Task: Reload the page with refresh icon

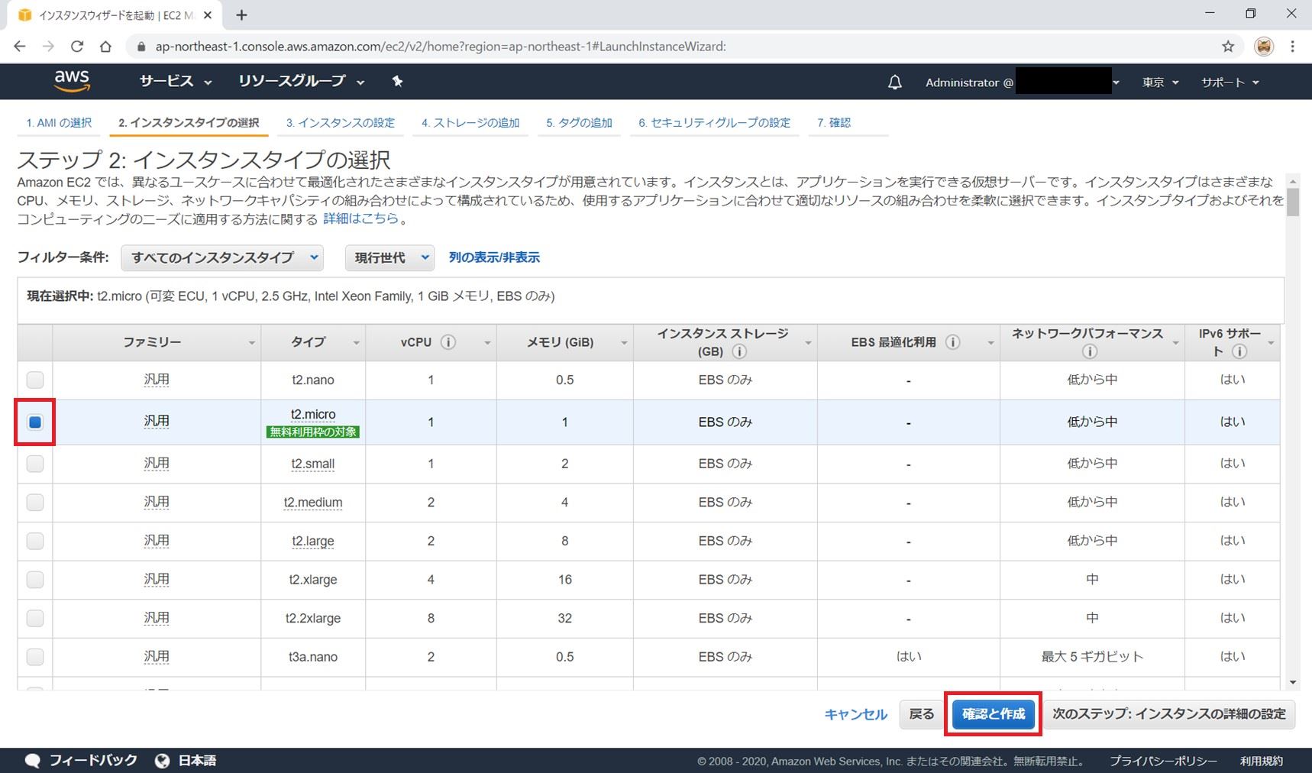Action: point(77,47)
